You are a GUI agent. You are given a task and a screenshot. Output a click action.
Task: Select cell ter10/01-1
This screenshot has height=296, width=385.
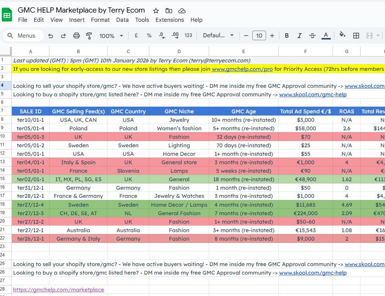coord(30,120)
